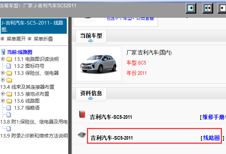Open 13.7 缩略语 tree item

[27, 108]
